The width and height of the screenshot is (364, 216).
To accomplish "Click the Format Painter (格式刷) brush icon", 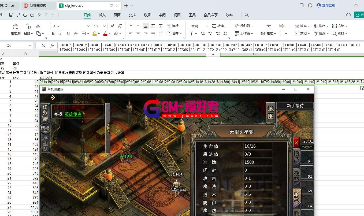I will coord(16,26).
